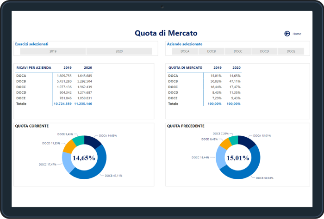Image resolution: width=324 pixels, height=219 pixels.
Task: Select teal DOCE slice in Quota Corrente
Action: tap(79, 140)
